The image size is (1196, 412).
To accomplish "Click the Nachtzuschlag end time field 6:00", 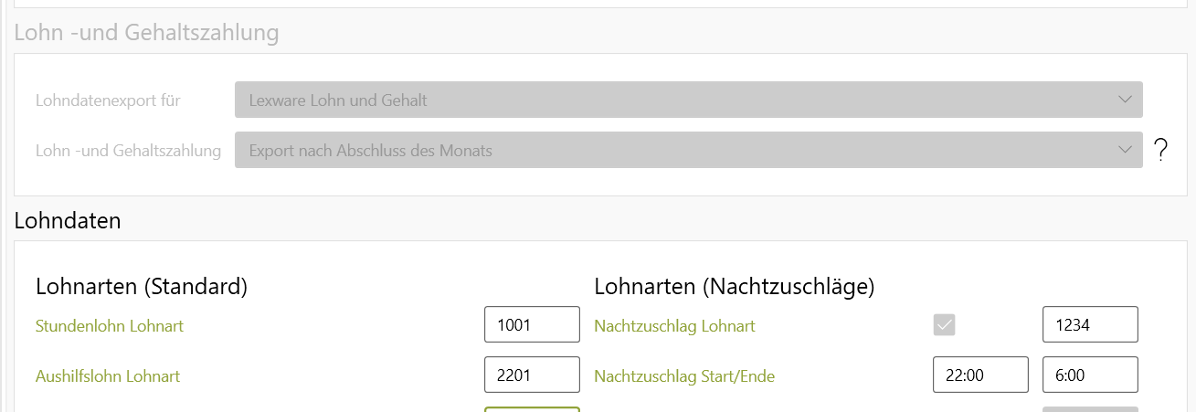I will 1090,375.
